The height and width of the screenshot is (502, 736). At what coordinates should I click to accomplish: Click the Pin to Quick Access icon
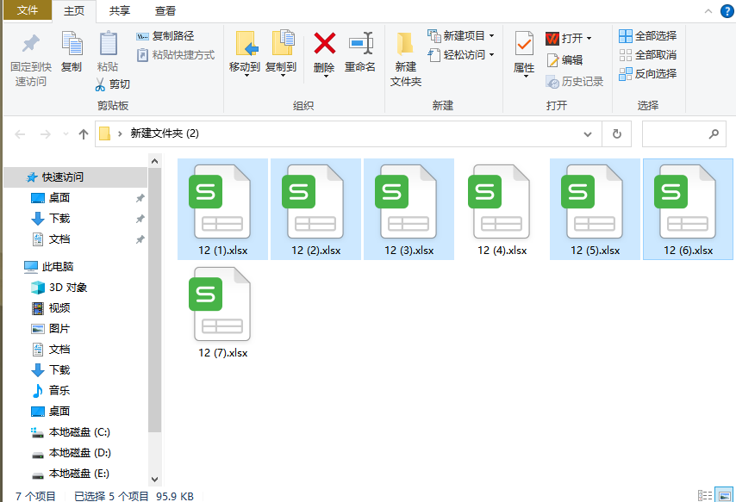(31, 44)
